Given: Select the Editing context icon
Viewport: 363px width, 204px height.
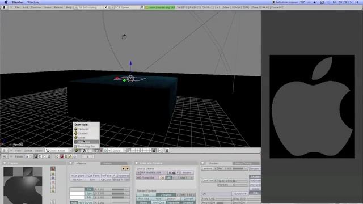Looking at the screenshot, I should pyautogui.click(x=44, y=156).
